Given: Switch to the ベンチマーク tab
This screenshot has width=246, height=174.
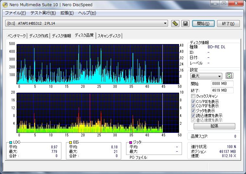Looking at the screenshot, I should click(17, 36).
